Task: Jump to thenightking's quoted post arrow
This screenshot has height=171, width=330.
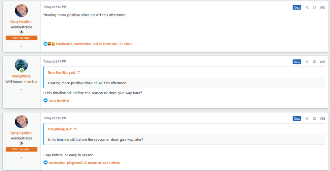Action: click(x=75, y=129)
